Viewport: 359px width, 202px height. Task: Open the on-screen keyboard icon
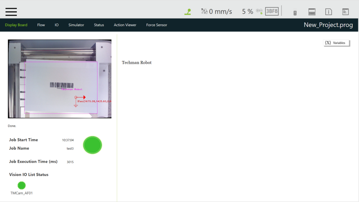(312, 12)
